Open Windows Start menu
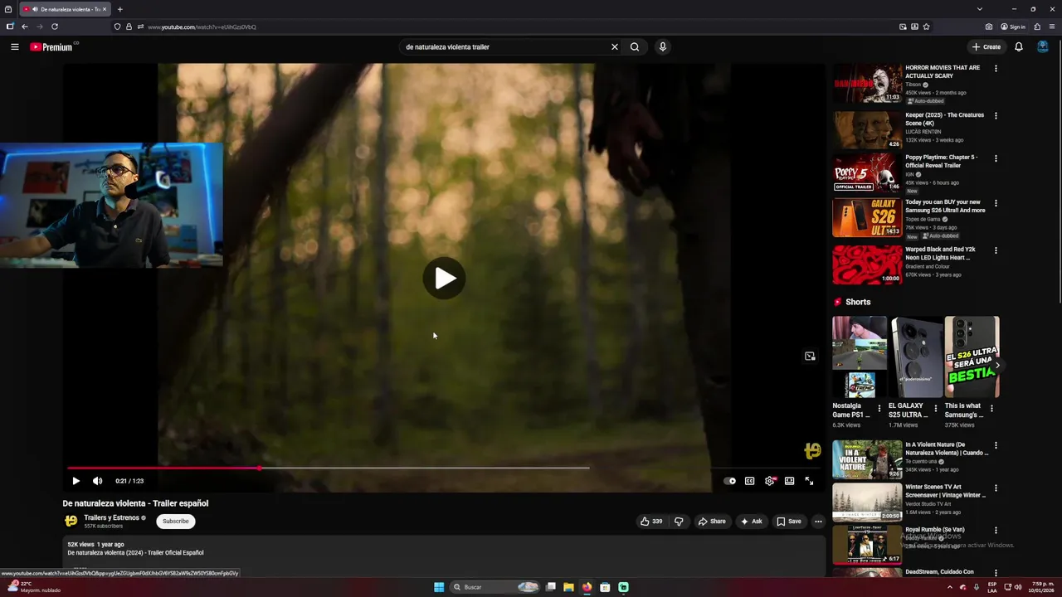1062x597 pixels. (x=439, y=587)
